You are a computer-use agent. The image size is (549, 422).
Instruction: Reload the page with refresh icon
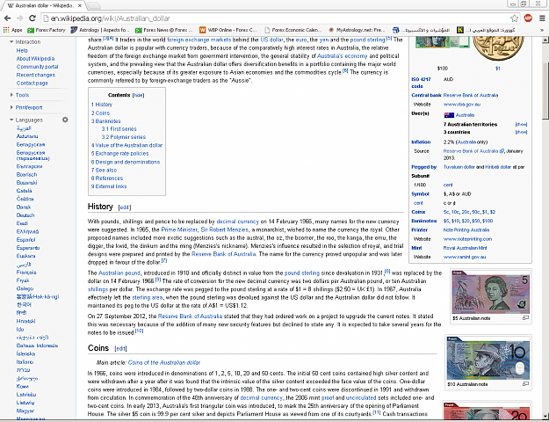(33, 18)
